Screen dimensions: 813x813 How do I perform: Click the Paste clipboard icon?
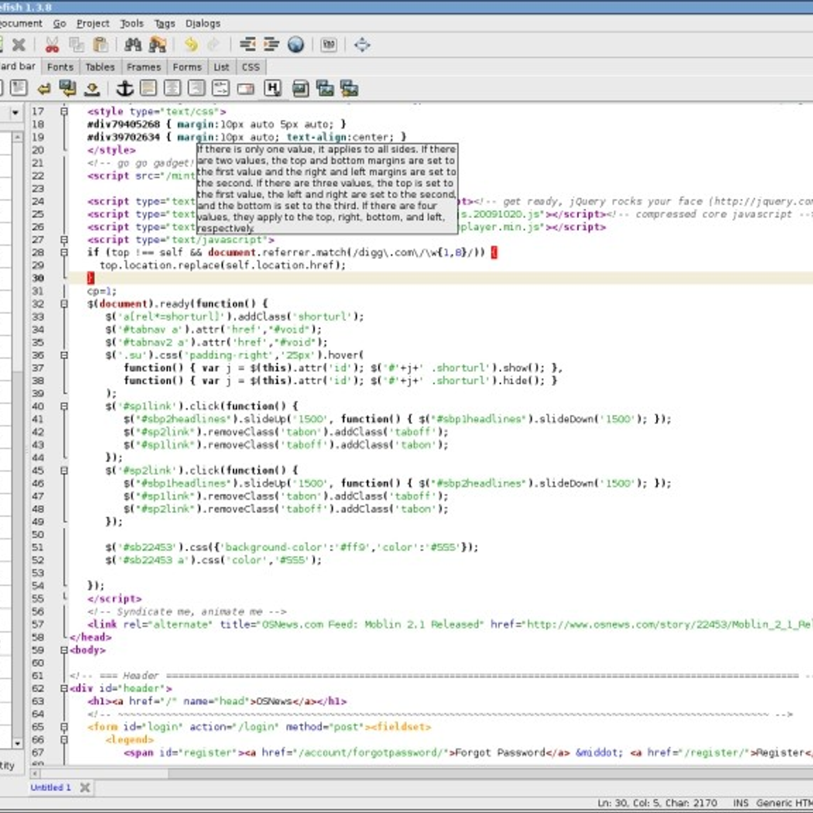click(x=101, y=45)
